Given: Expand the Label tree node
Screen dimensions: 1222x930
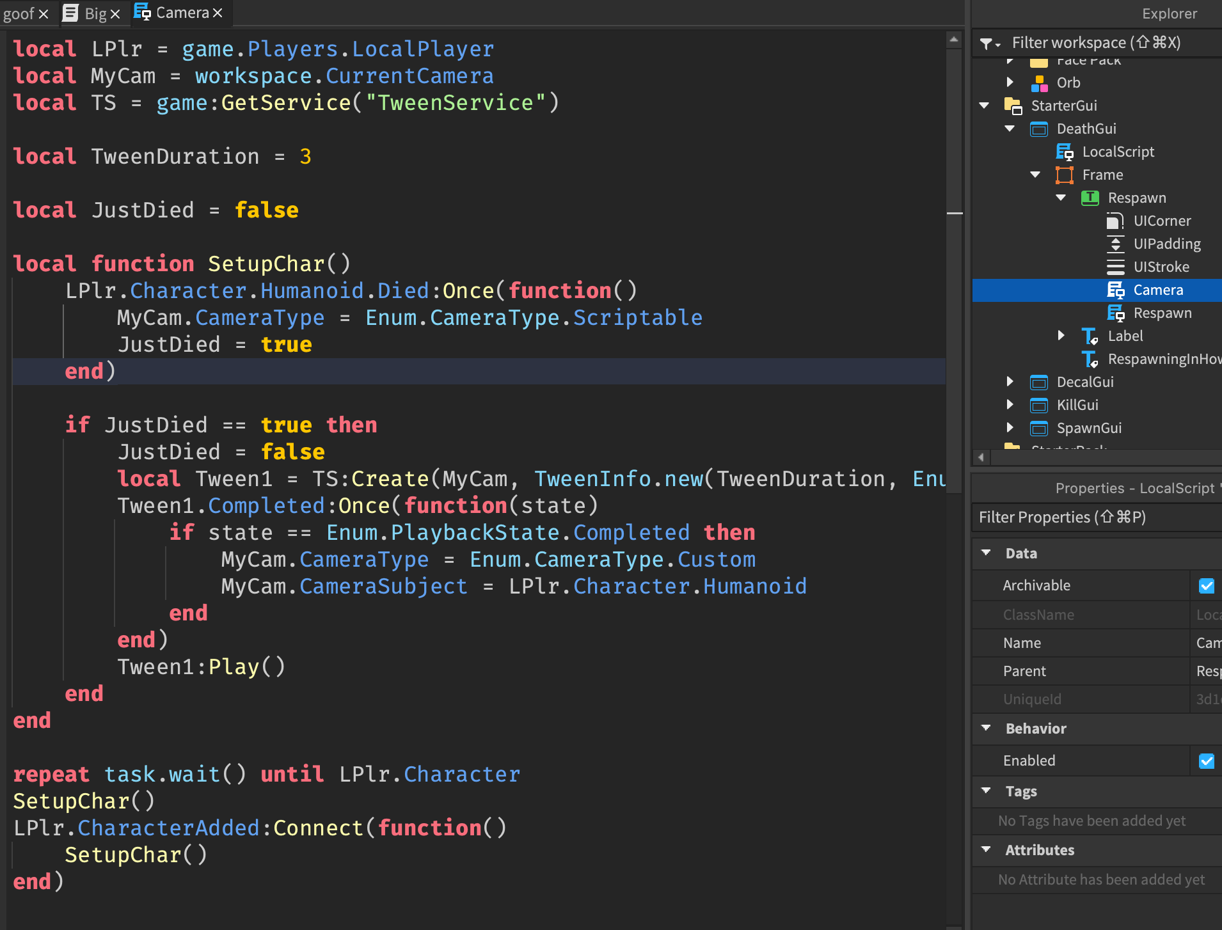Looking at the screenshot, I should [1061, 336].
